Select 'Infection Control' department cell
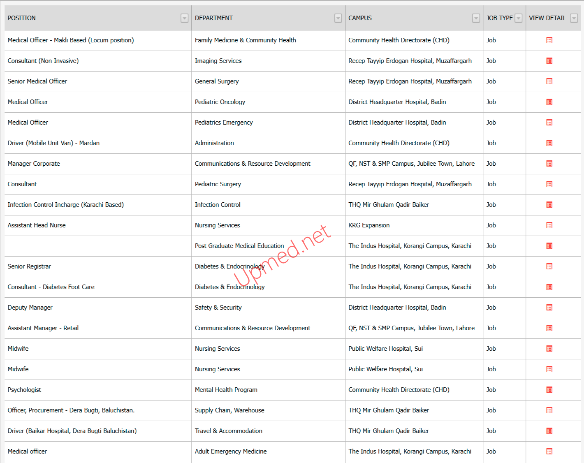584x463 pixels. (268, 205)
